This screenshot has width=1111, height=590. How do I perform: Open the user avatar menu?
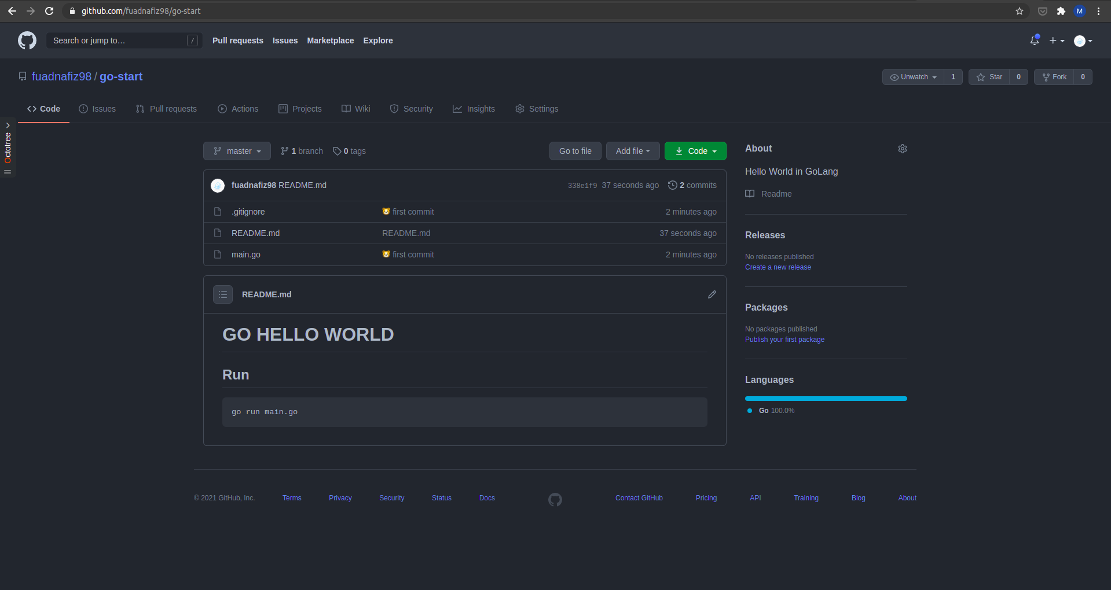[1083, 40]
